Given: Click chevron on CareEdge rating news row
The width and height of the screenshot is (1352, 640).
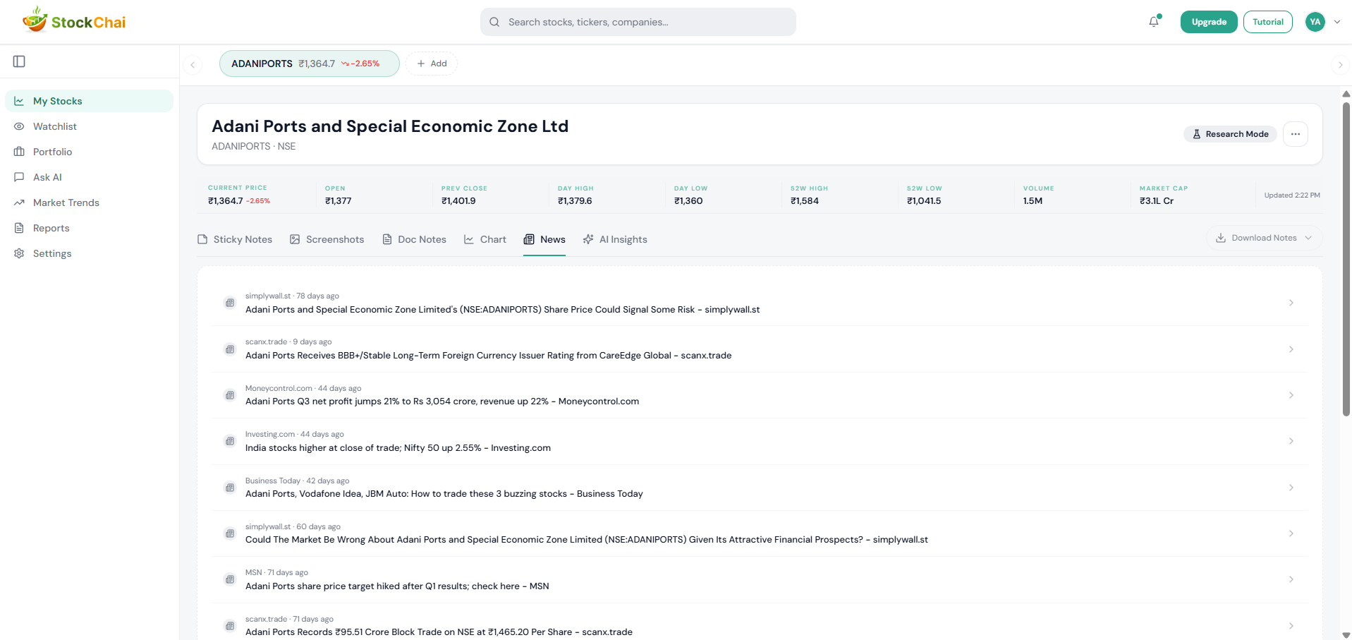Looking at the screenshot, I should (x=1291, y=349).
